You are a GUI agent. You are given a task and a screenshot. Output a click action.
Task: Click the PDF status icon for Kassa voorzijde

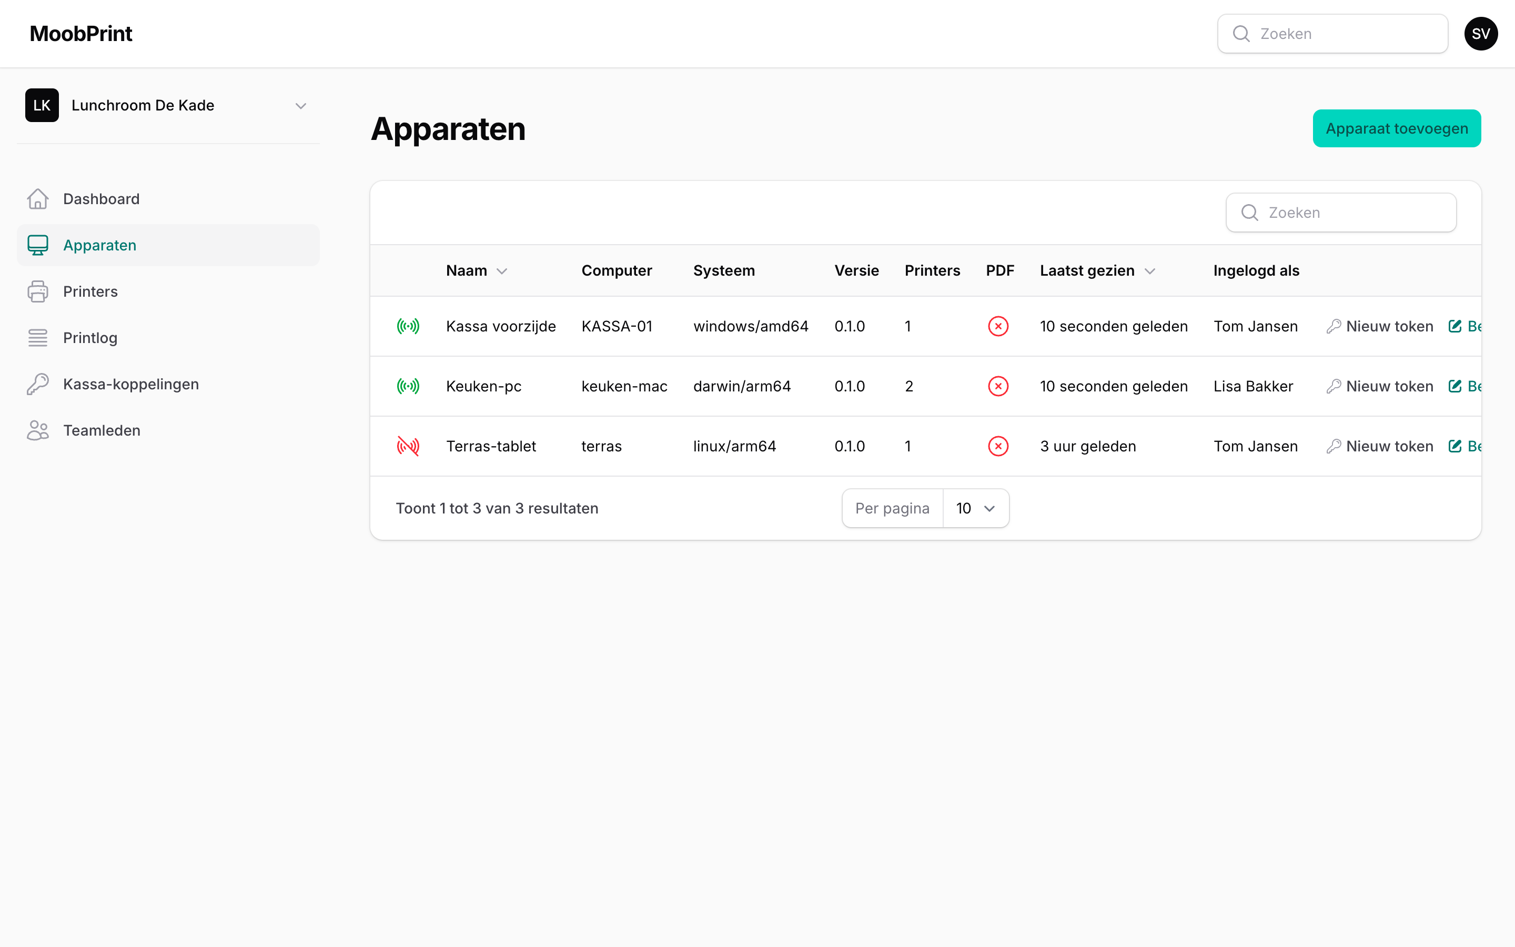tap(998, 326)
